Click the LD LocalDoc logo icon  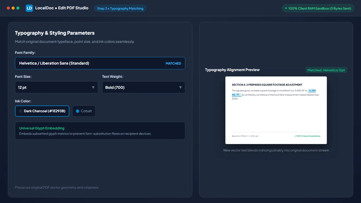pyautogui.click(x=29, y=8)
